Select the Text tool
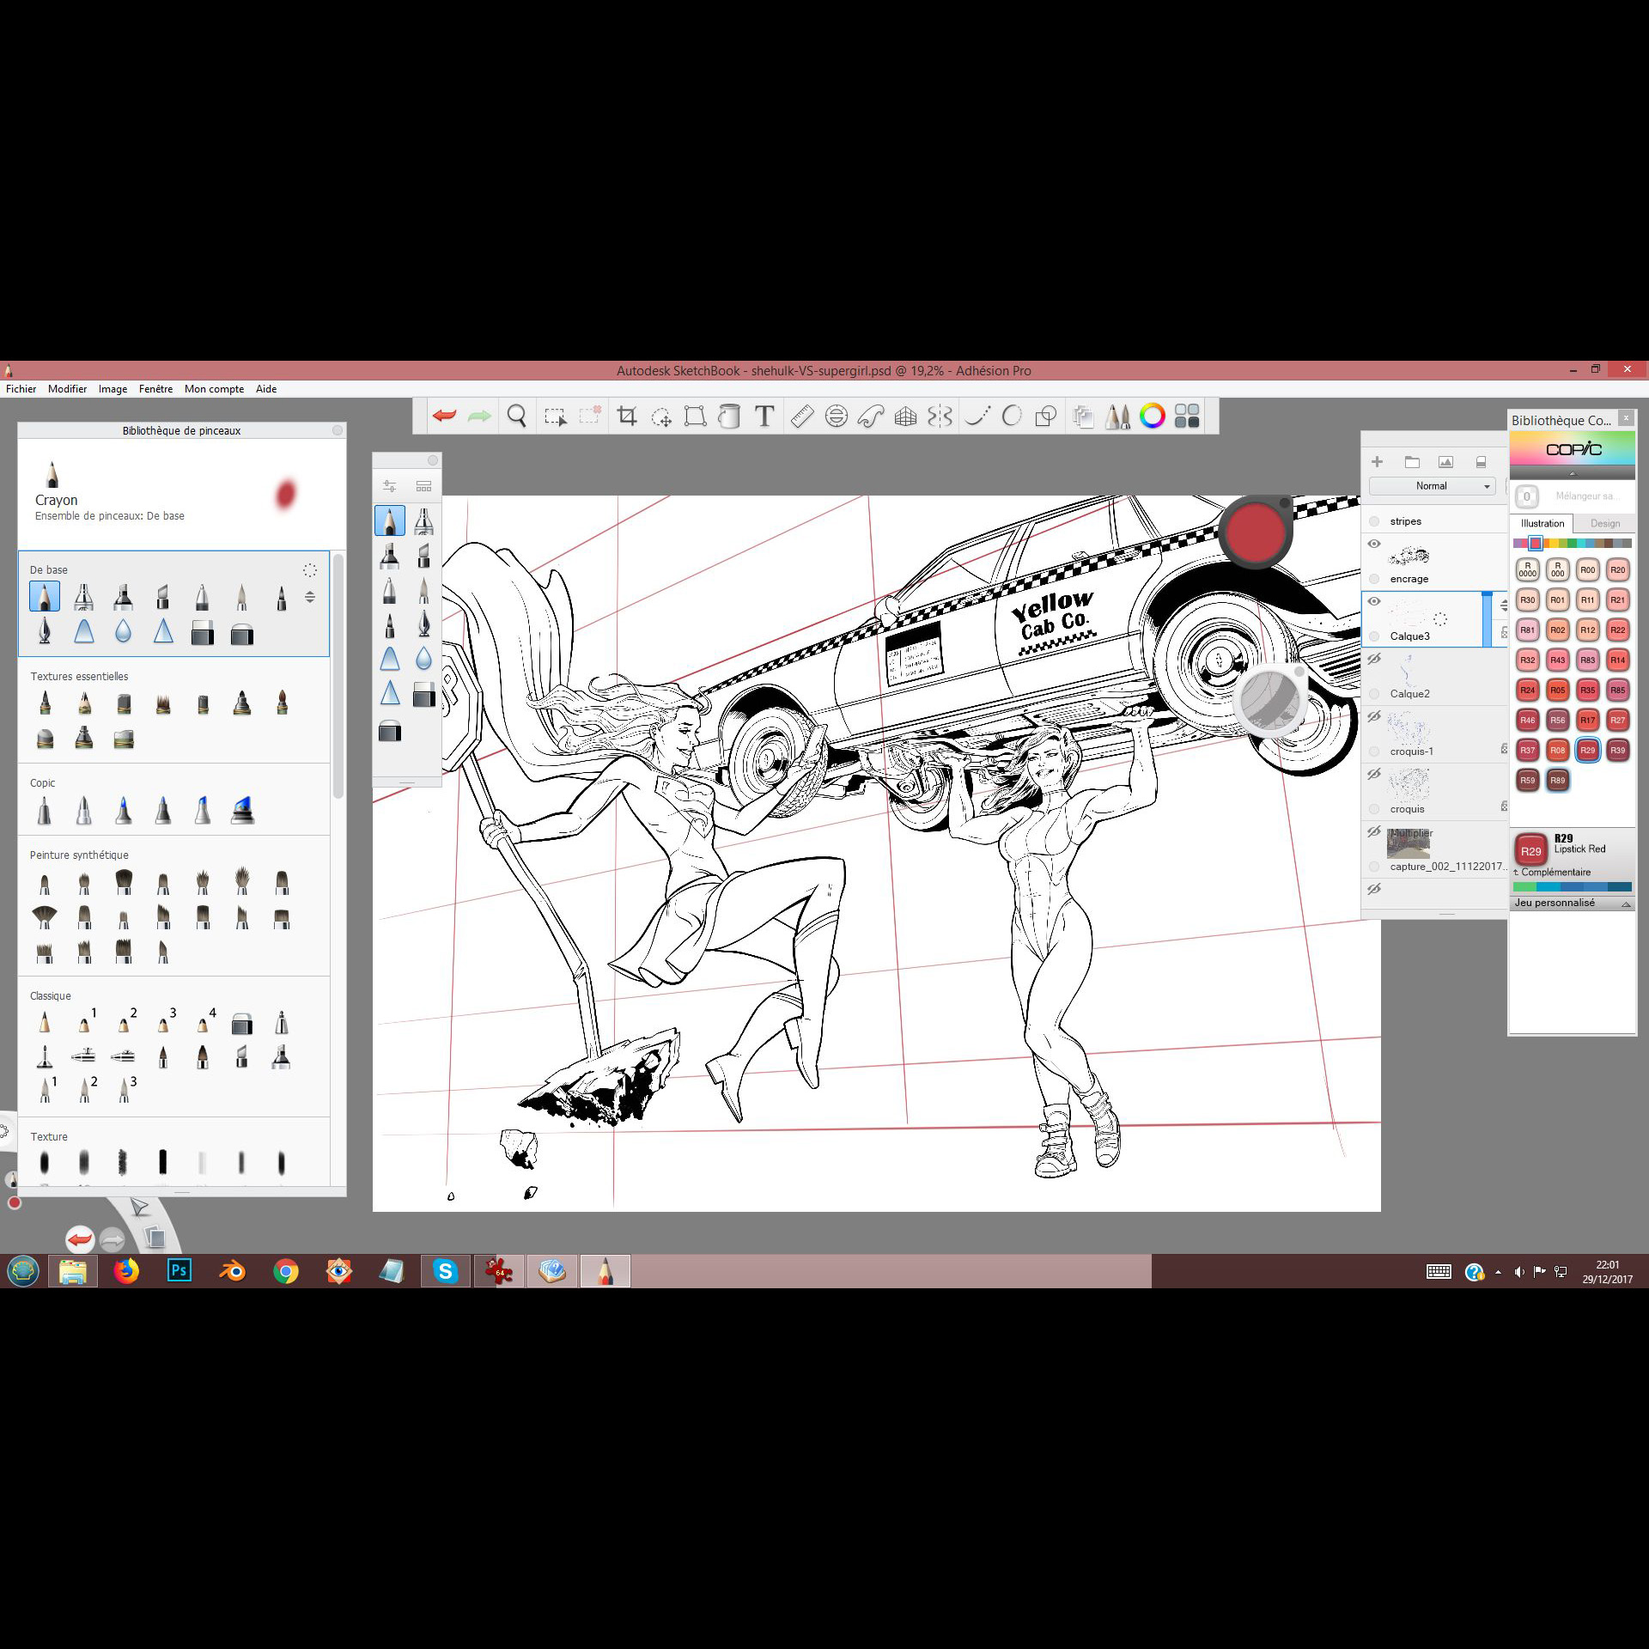Viewport: 1649px width, 1649px height. [764, 417]
